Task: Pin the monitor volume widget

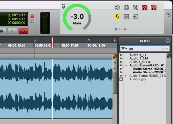Action: 64,7
